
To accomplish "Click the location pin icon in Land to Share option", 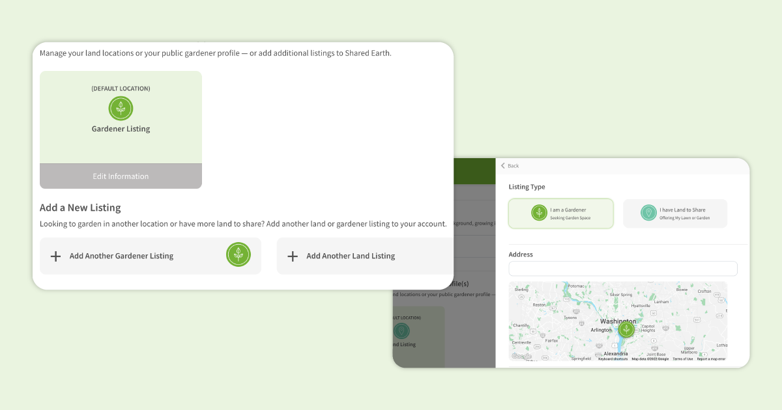I will 648,213.
